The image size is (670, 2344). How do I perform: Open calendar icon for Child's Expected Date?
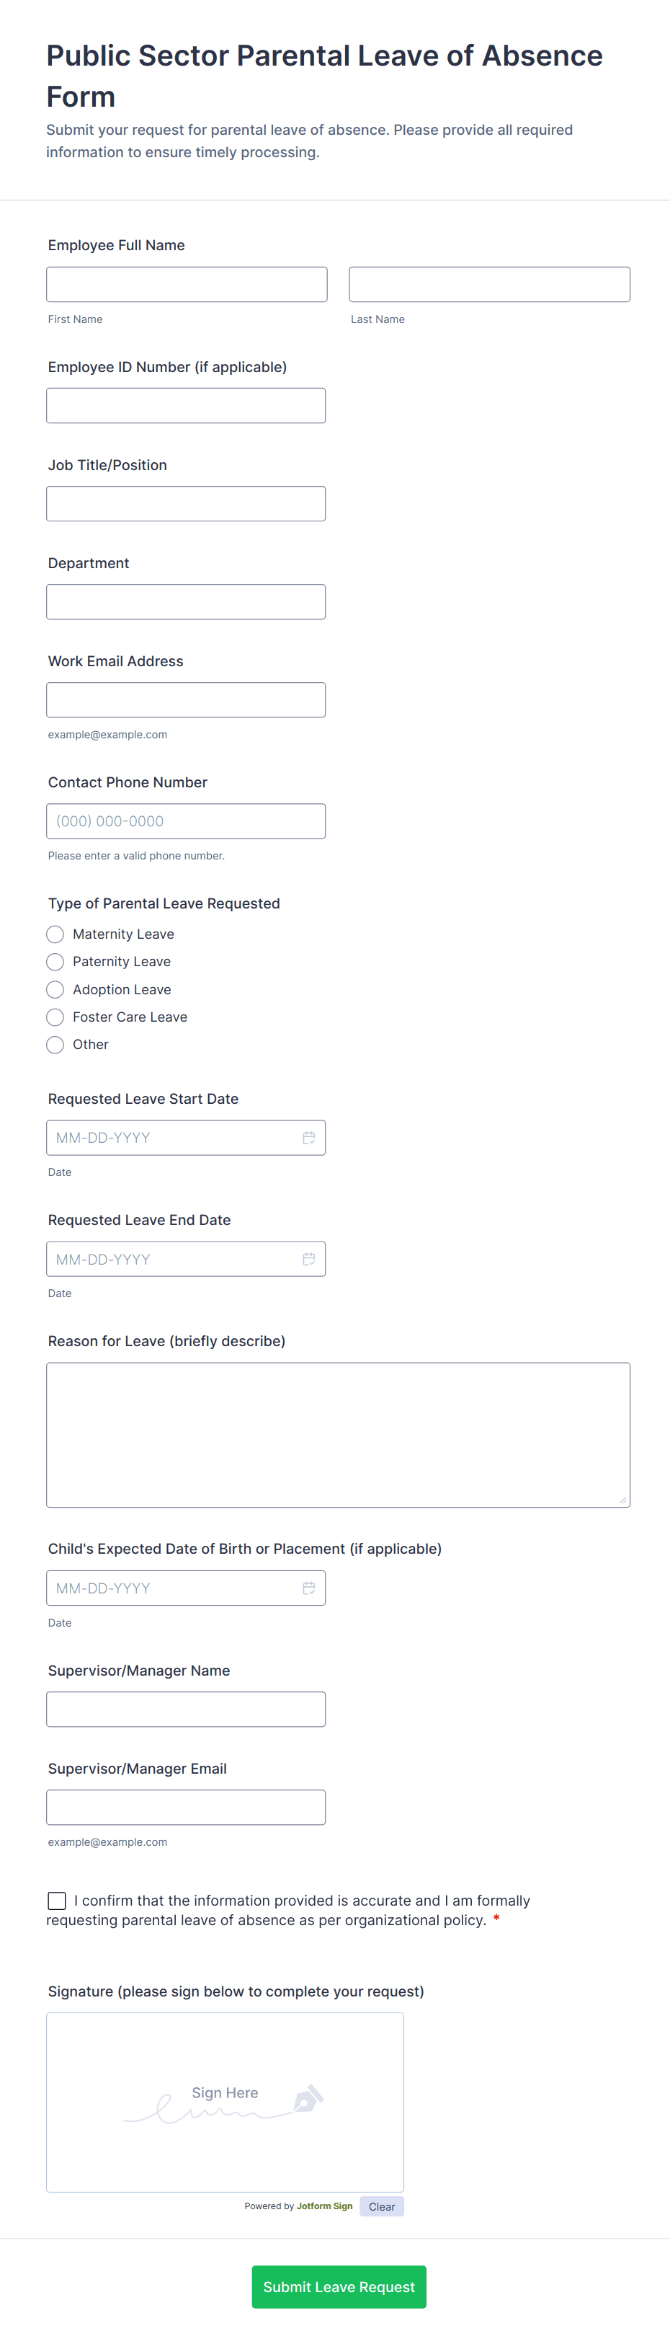pos(309,1588)
